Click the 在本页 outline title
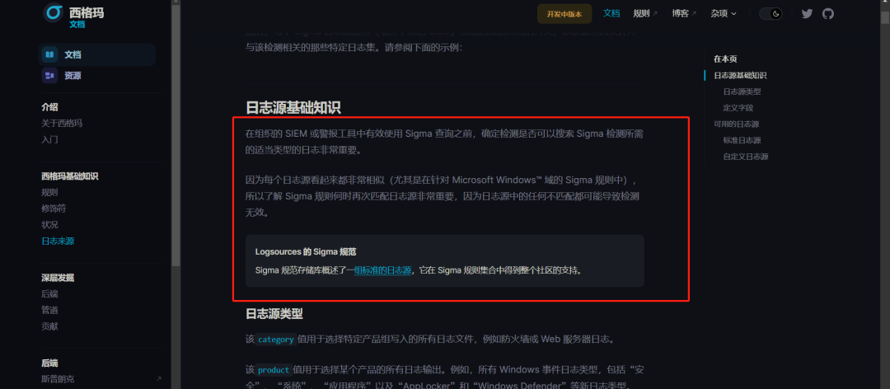 point(725,59)
